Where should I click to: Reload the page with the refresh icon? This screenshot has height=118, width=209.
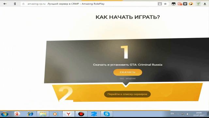click(24, 4)
